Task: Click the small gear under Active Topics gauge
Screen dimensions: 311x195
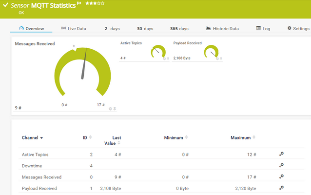Action: pyautogui.click(x=164, y=58)
